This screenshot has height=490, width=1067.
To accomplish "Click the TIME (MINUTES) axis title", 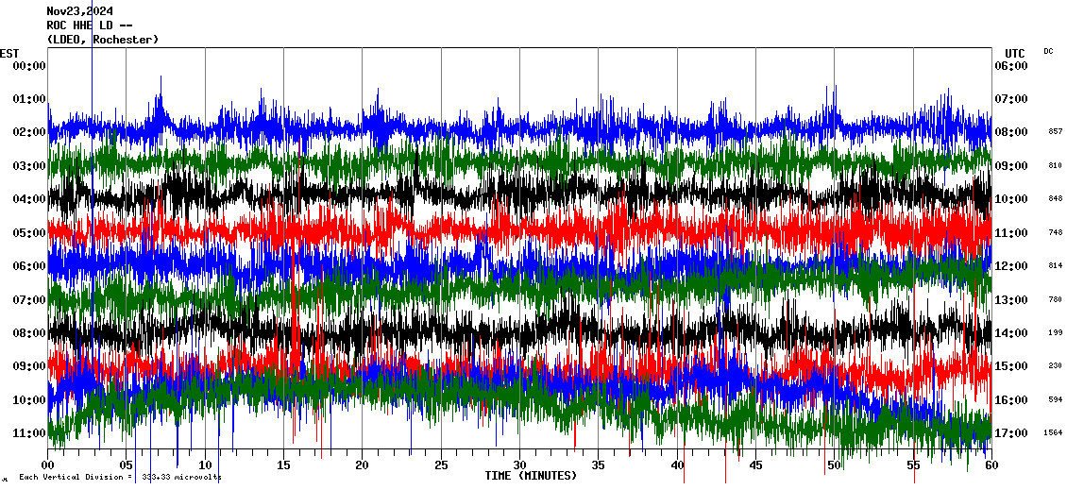I will (531, 476).
